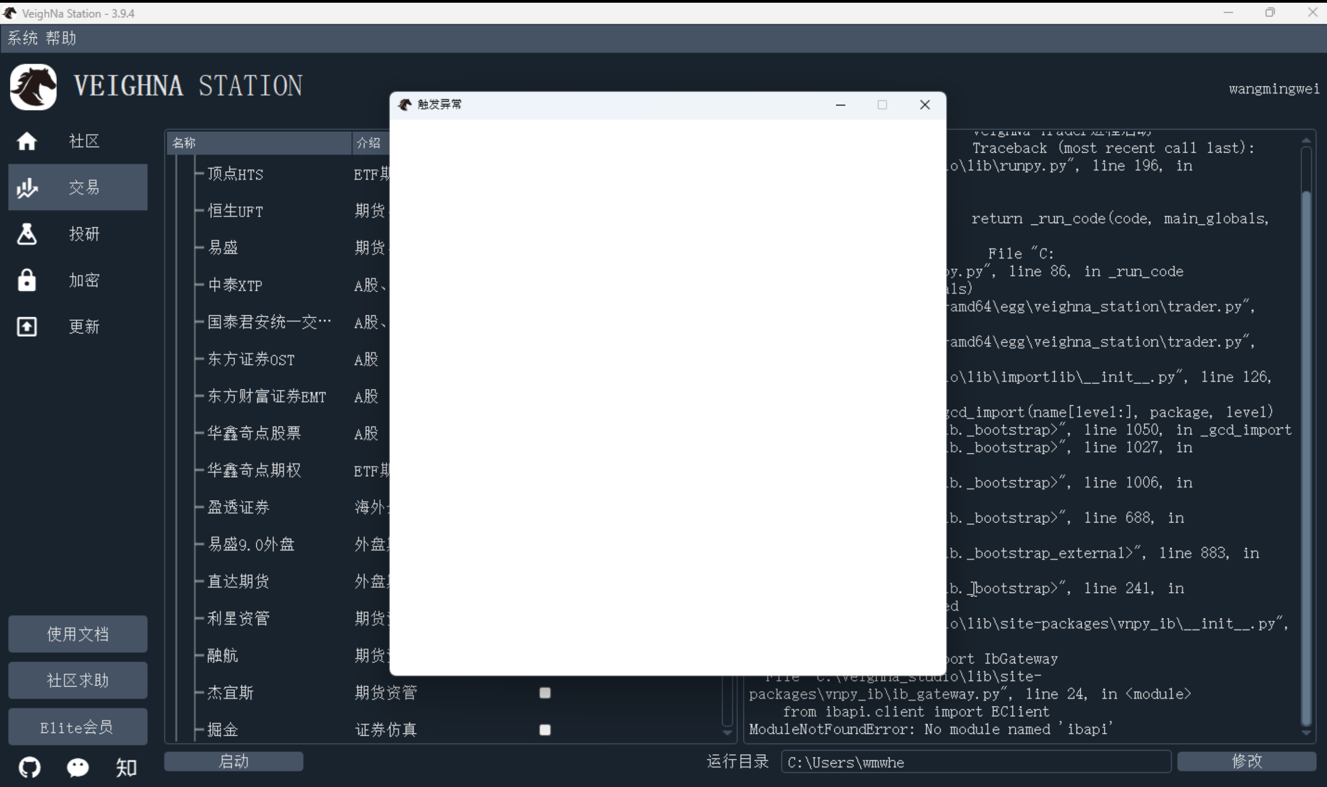Click the log panel scroll down arrow
Screen dimensions: 1327x787
point(1306,733)
